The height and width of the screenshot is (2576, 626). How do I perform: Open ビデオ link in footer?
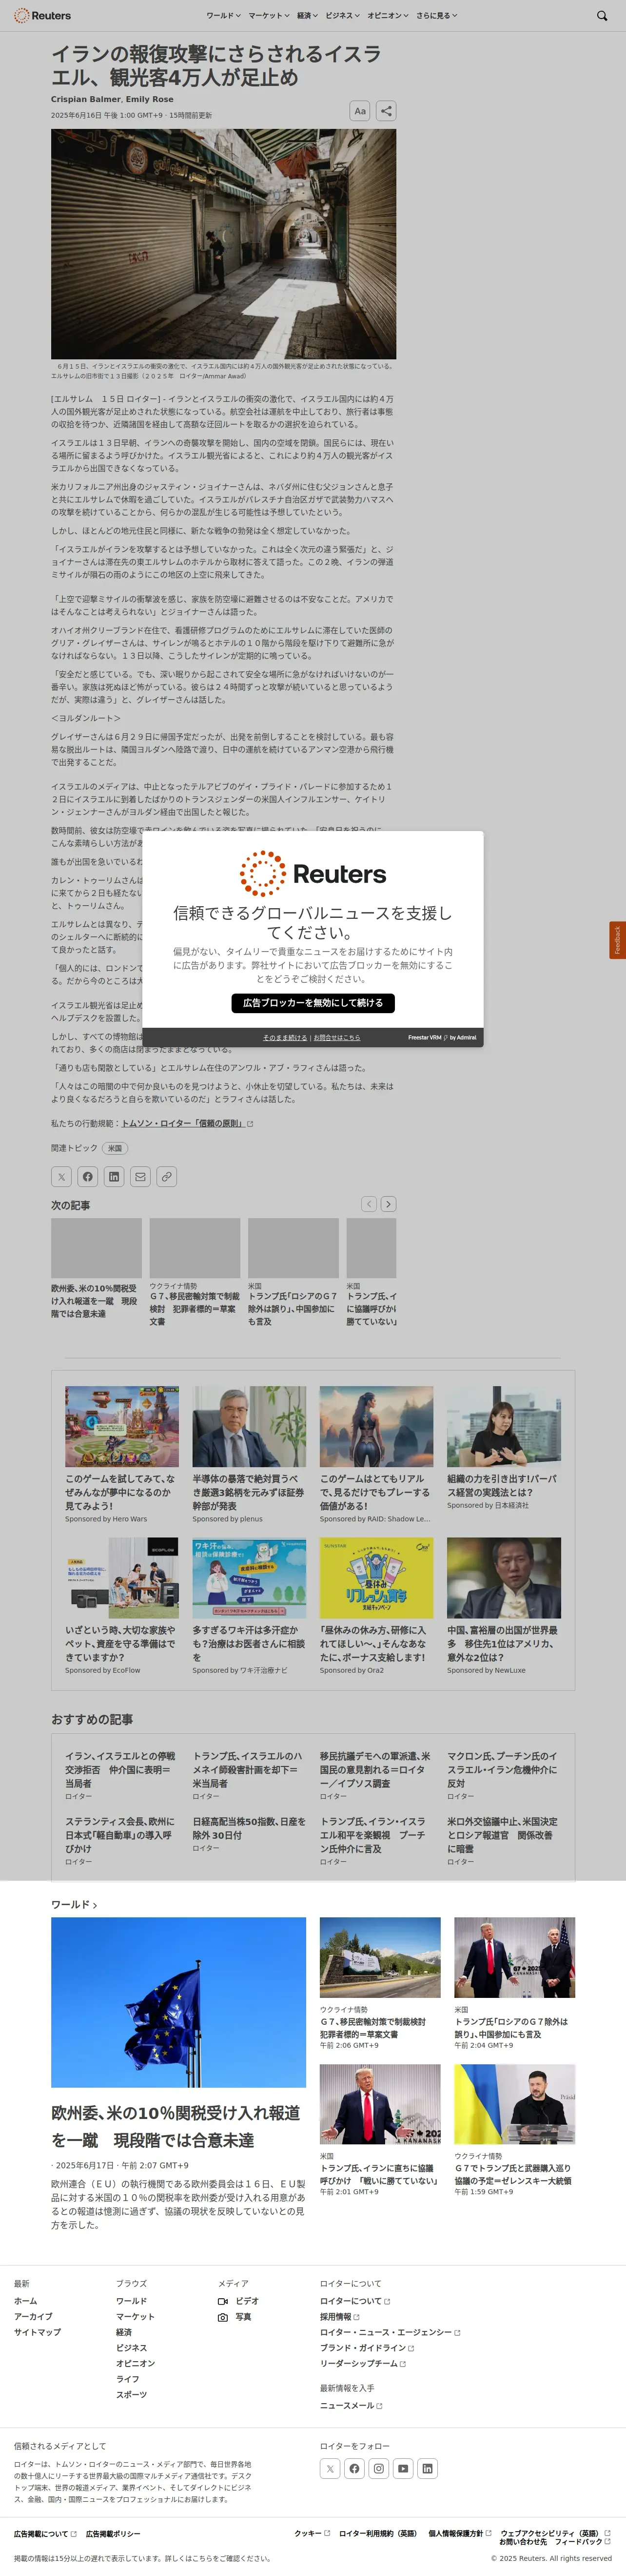coord(238,2301)
